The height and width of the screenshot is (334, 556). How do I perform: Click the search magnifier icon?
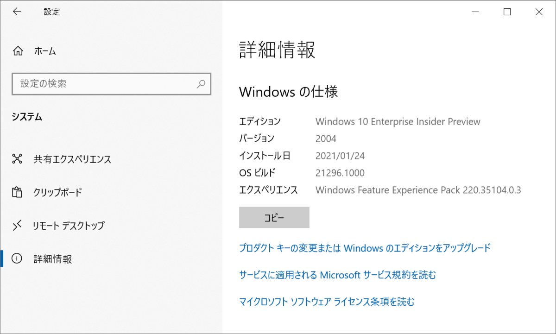pyautogui.click(x=201, y=84)
